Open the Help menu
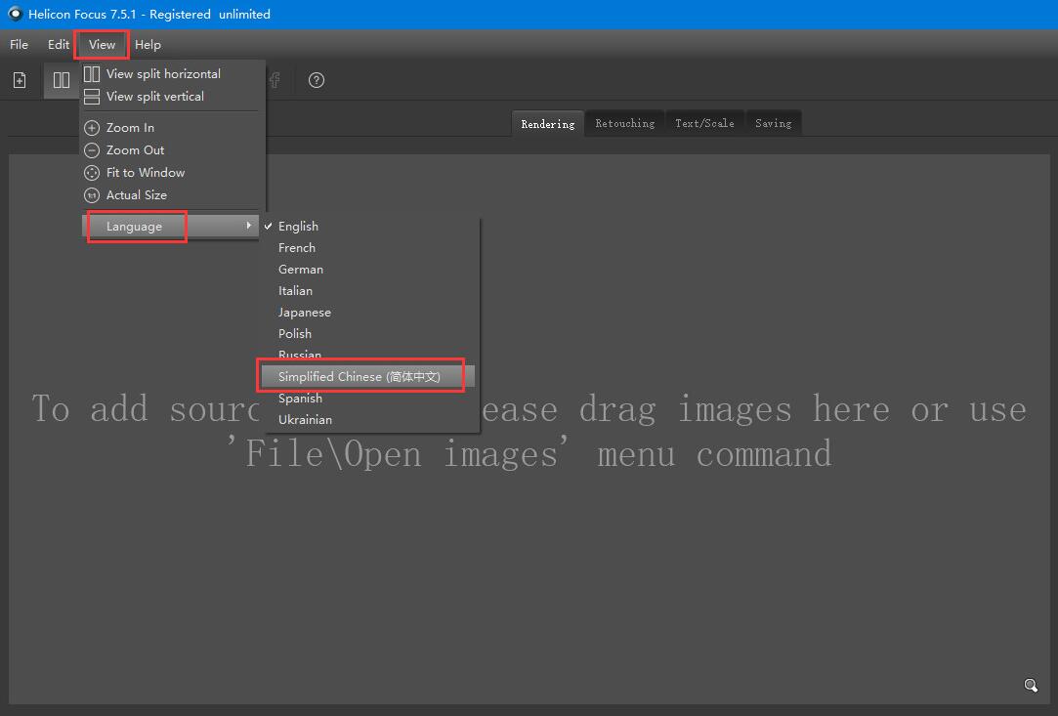Viewport: 1058px width, 716px height. (148, 45)
